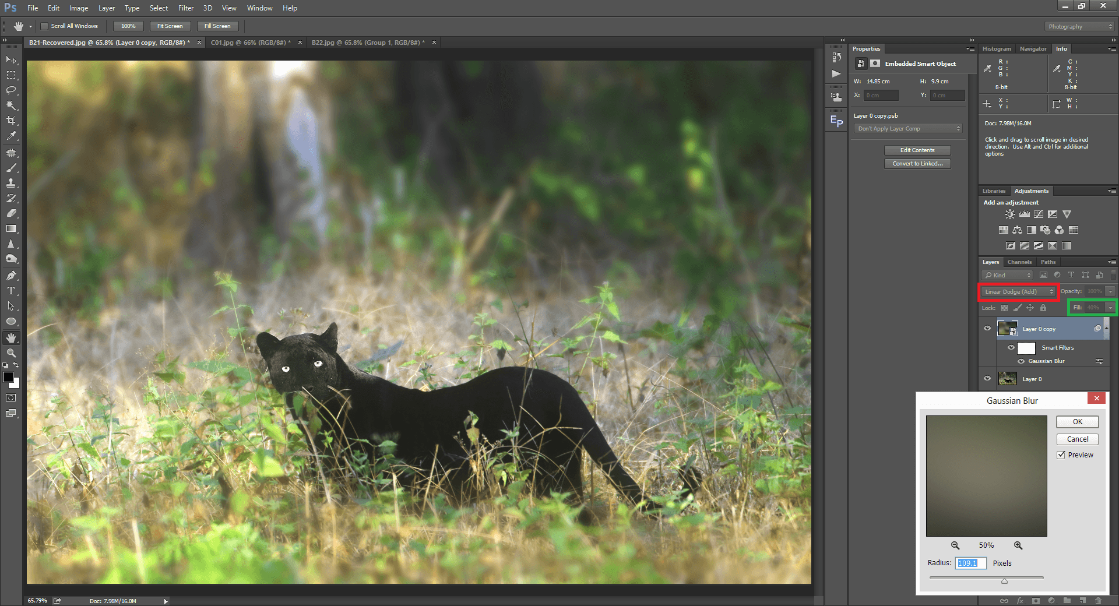Select the Zoom tool in toolbar
This screenshot has width=1119, height=606.
click(x=11, y=353)
